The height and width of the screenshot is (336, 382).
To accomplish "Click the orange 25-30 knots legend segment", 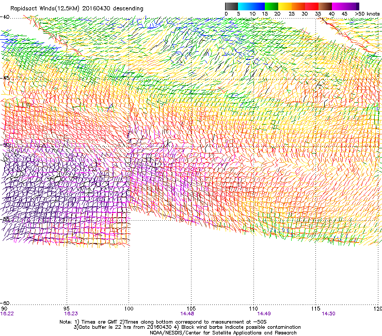I will 298,6.
